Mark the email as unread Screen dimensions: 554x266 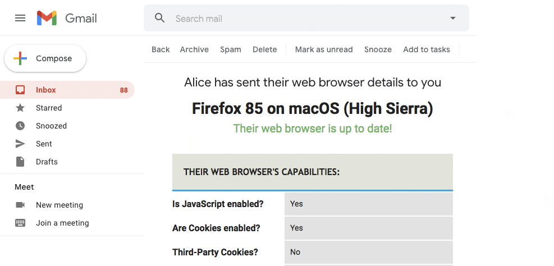pos(324,49)
